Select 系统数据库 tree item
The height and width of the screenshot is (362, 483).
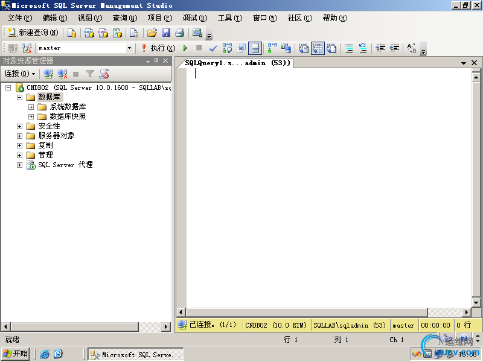point(68,107)
